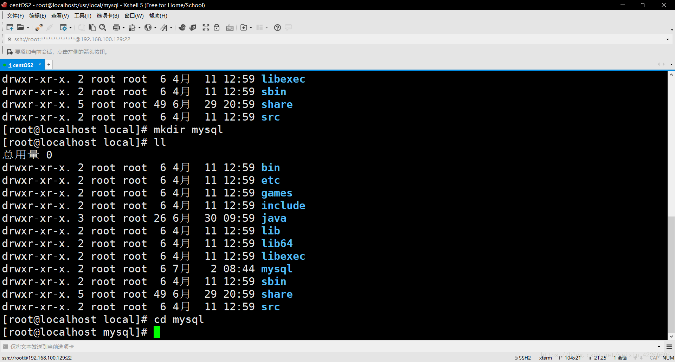The image size is (675, 362).
Task: Click the 'cd mysql' command line
Action: [x=103, y=319]
